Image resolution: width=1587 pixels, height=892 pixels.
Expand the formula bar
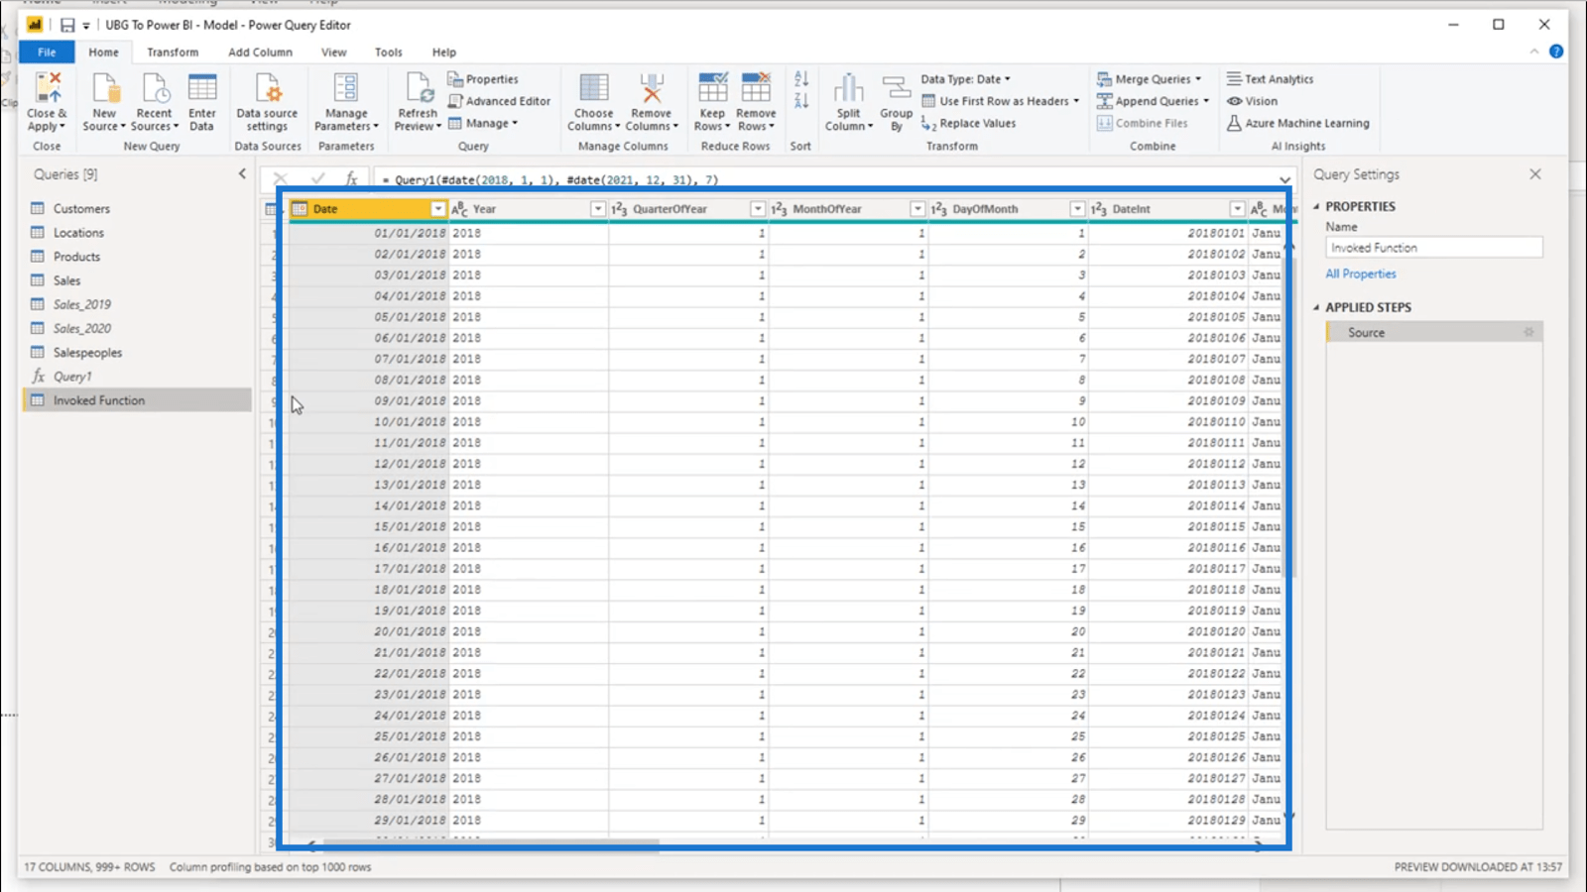coord(1285,180)
